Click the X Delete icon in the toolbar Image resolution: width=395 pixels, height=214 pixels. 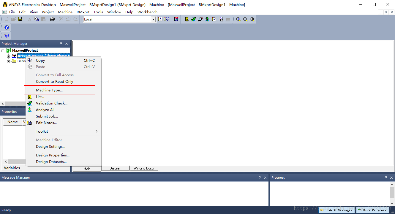61,19
